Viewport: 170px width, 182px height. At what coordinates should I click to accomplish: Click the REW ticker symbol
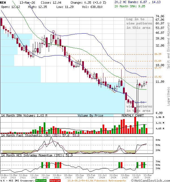tap(3, 2)
